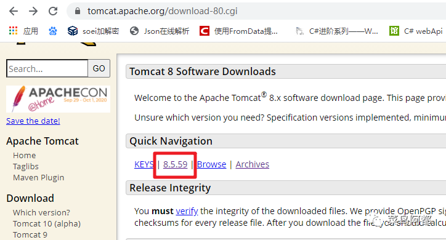446x240 pixels.
Task: Click the Download sidebar heading
Action: tap(30, 198)
